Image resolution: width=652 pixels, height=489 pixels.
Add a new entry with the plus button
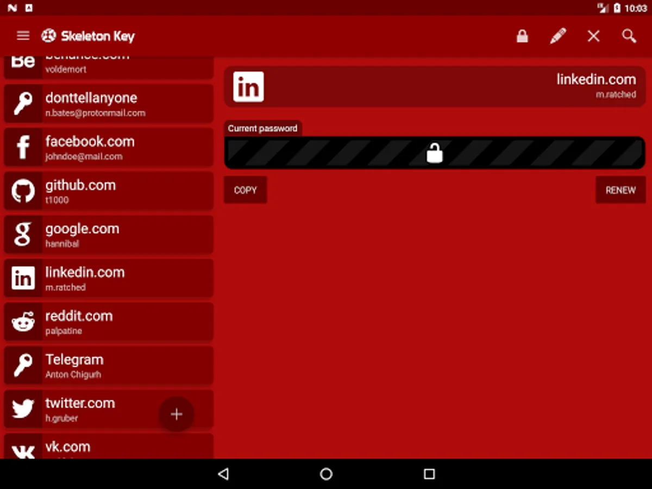(x=177, y=414)
